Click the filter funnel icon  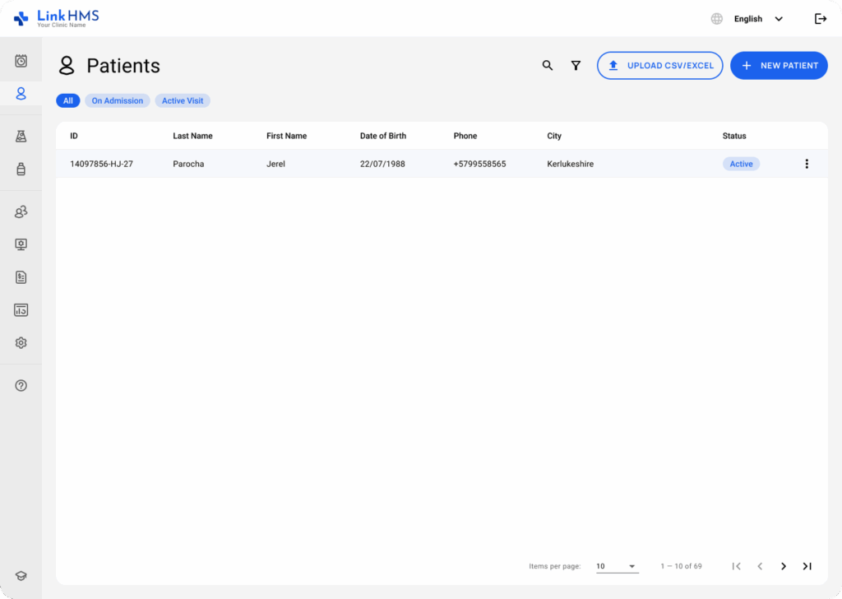[x=576, y=65]
